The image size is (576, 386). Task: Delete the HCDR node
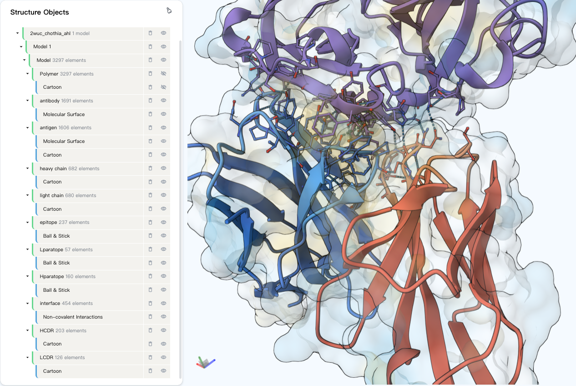pos(150,330)
